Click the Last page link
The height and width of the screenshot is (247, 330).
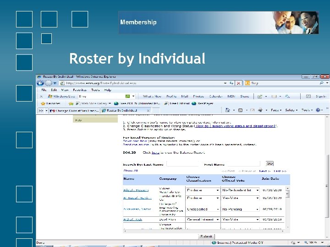coord(280,171)
